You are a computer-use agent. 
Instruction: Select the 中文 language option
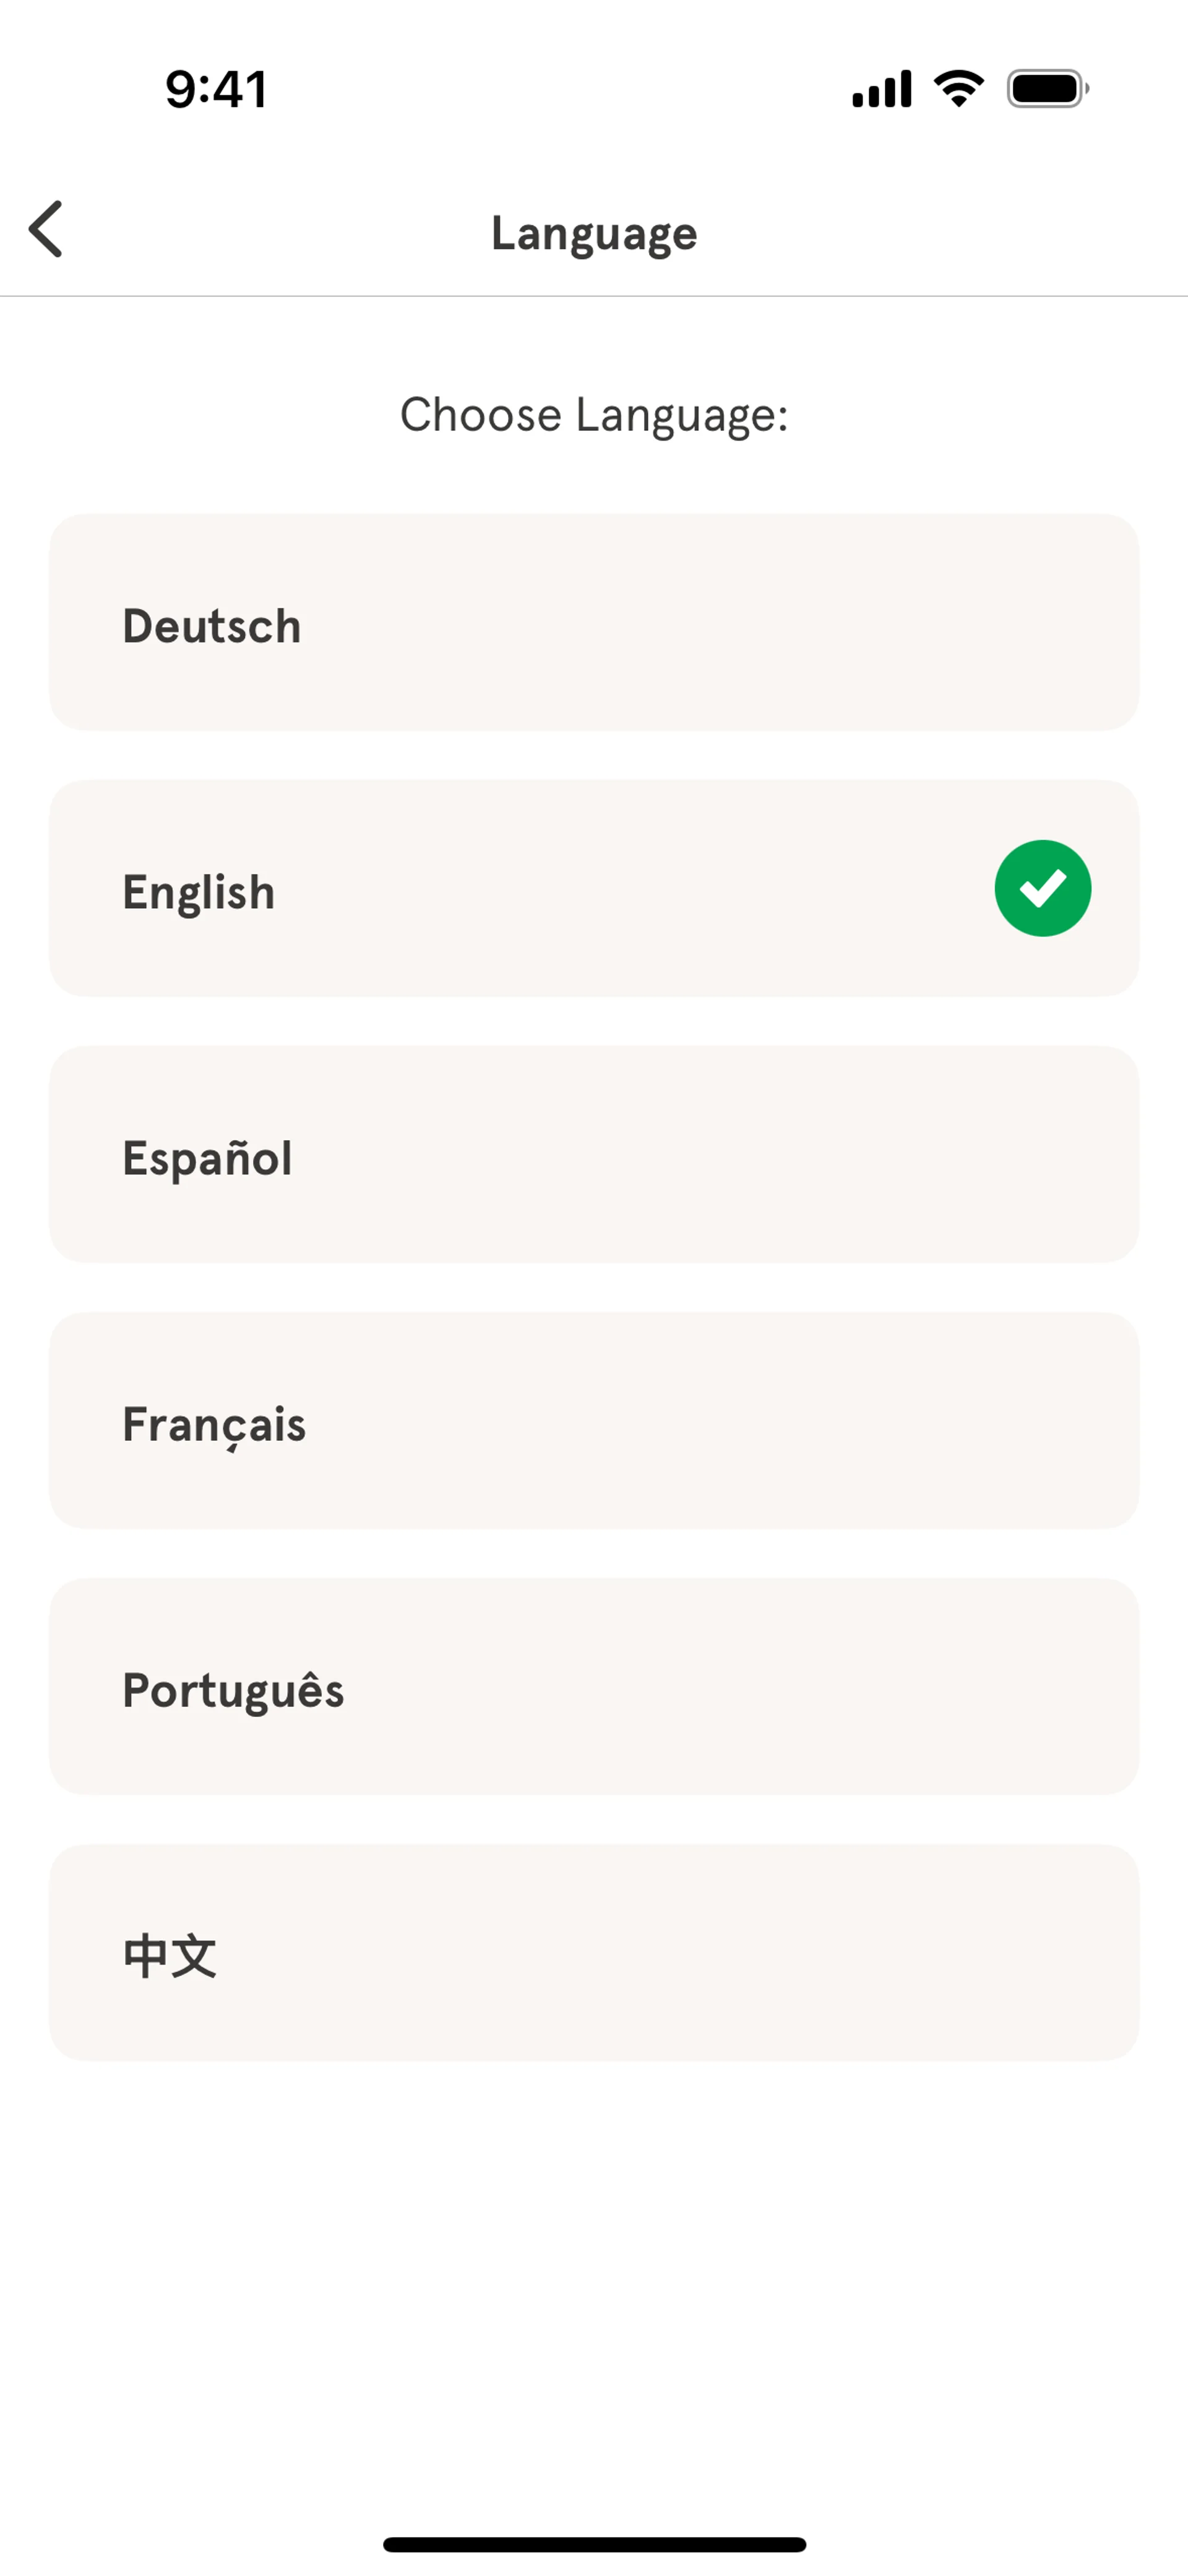594,1952
